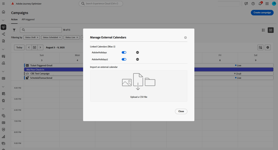Switch to list view of campaigns
The height and width of the screenshot is (150, 278).
264,30
